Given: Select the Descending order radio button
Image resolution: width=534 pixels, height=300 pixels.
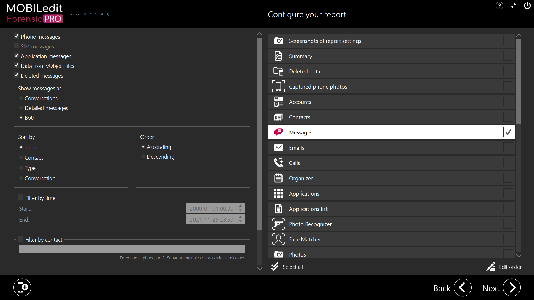Looking at the screenshot, I should [143, 157].
